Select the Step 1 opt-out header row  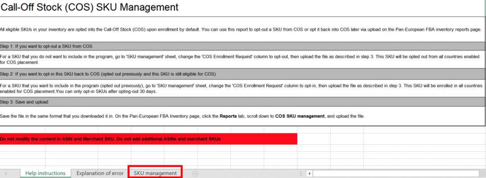243,46
